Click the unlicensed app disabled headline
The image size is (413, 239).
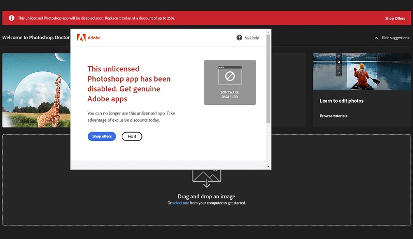pyautogui.click(x=129, y=84)
